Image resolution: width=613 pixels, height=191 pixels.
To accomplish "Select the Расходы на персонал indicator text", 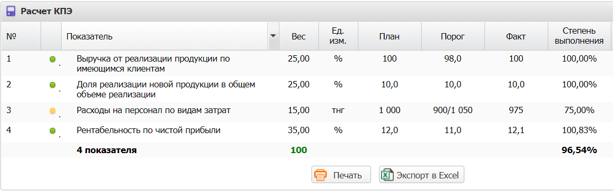I will tap(153, 110).
